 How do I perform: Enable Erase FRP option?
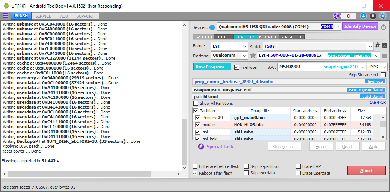pyautogui.click(x=298, y=166)
